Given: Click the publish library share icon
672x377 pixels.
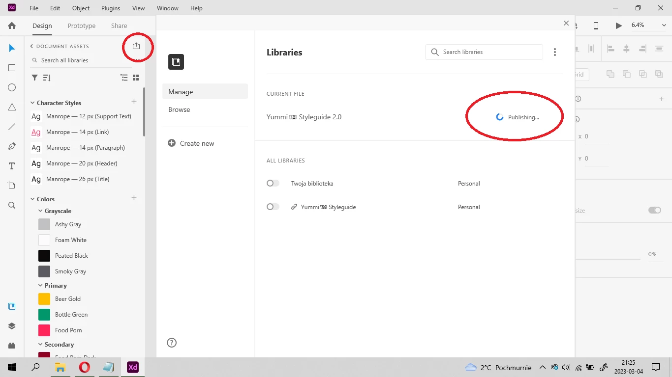Looking at the screenshot, I should coord(136,46).
